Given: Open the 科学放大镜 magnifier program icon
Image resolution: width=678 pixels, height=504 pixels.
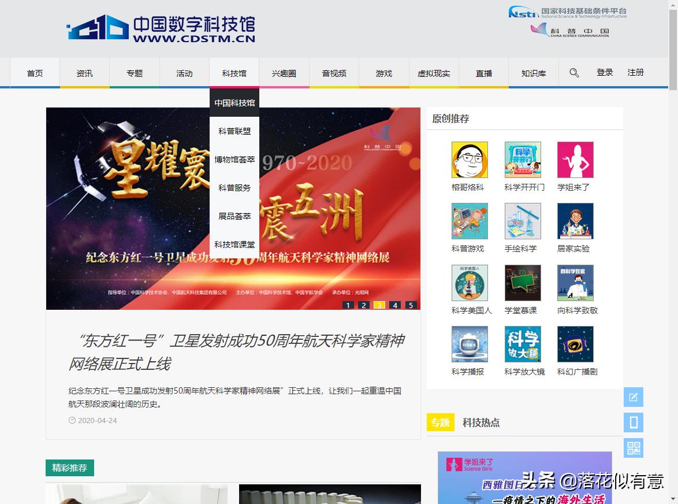Looking at the screenshot, I should pos(522,344).
